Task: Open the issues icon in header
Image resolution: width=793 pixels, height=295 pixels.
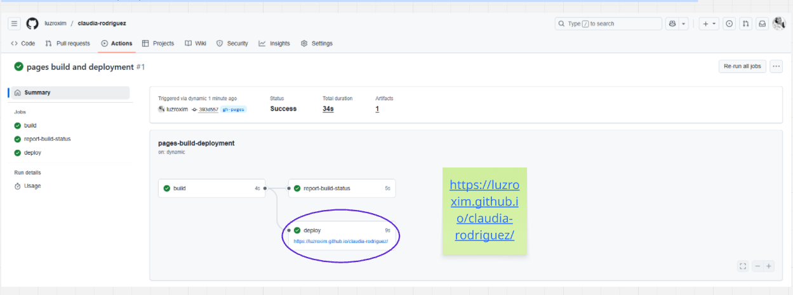Action: coord(730,23)
